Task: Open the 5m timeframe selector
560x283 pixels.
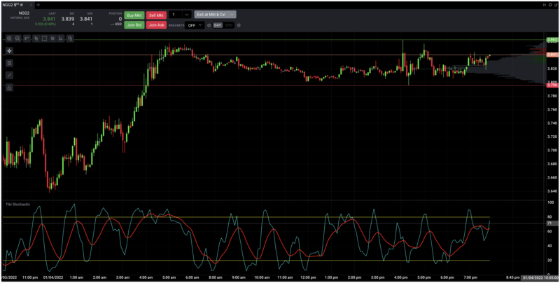Action: 27,39
